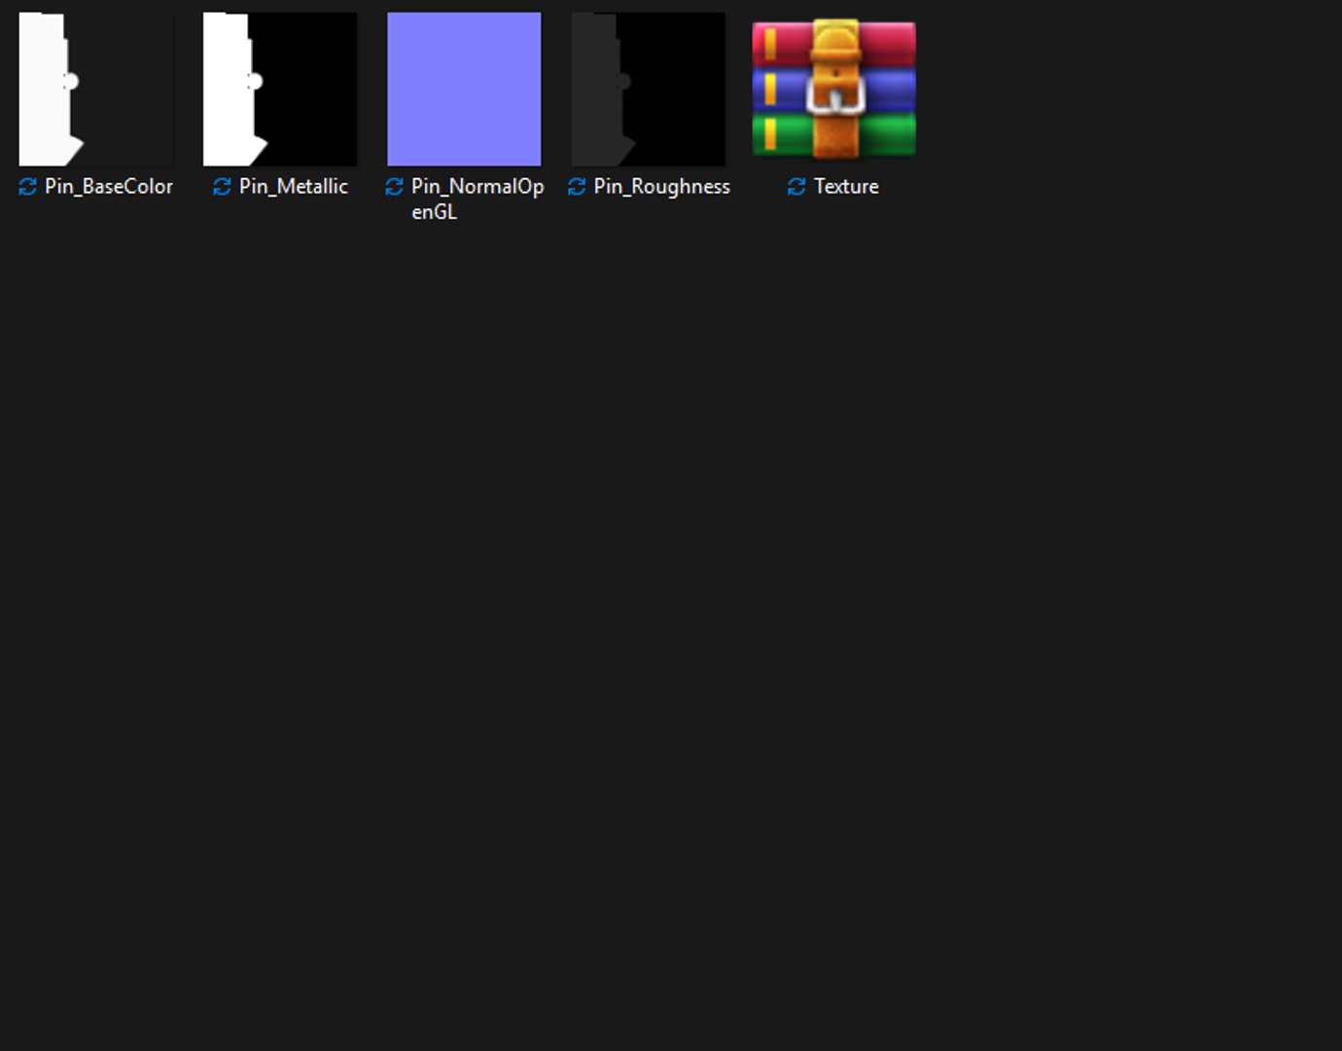This screenshot has width=1342, height=1051.
Task: Click the Pin_Roughness file name
Action: pos(662,186)
